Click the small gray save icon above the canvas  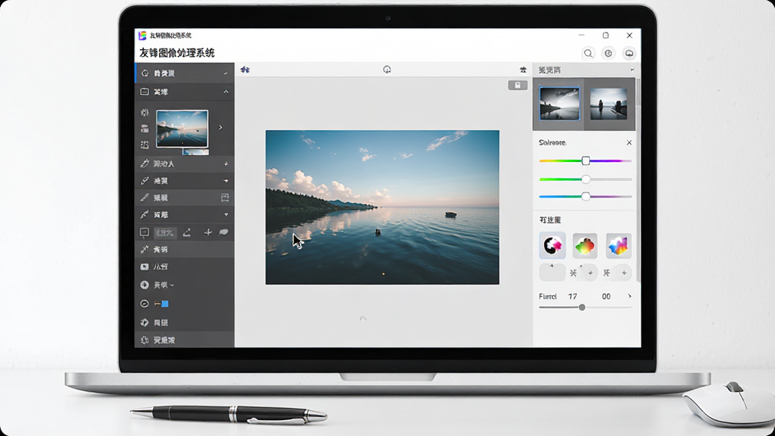click(x=518, y=85)
